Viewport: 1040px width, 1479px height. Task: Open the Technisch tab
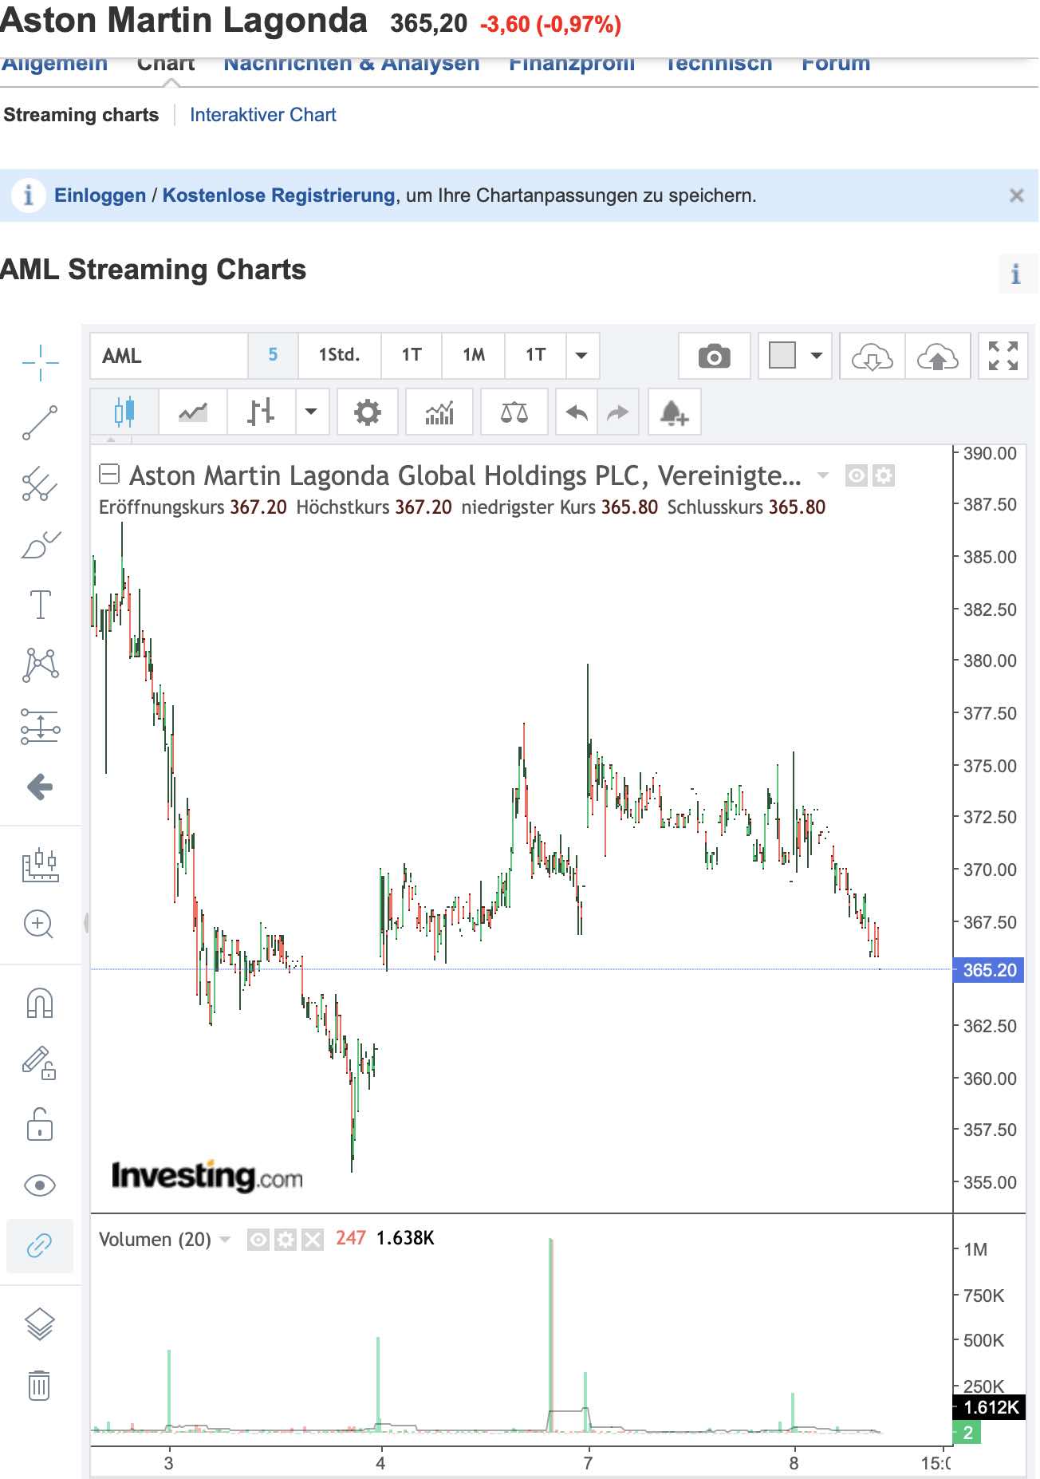[x=719, y=64]
